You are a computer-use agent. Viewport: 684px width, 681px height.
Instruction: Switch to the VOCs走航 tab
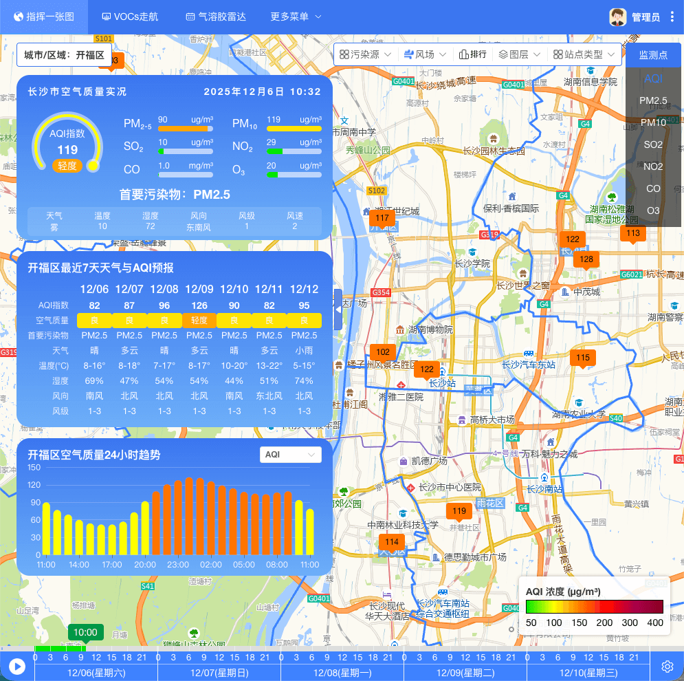[x=130, y=17]
